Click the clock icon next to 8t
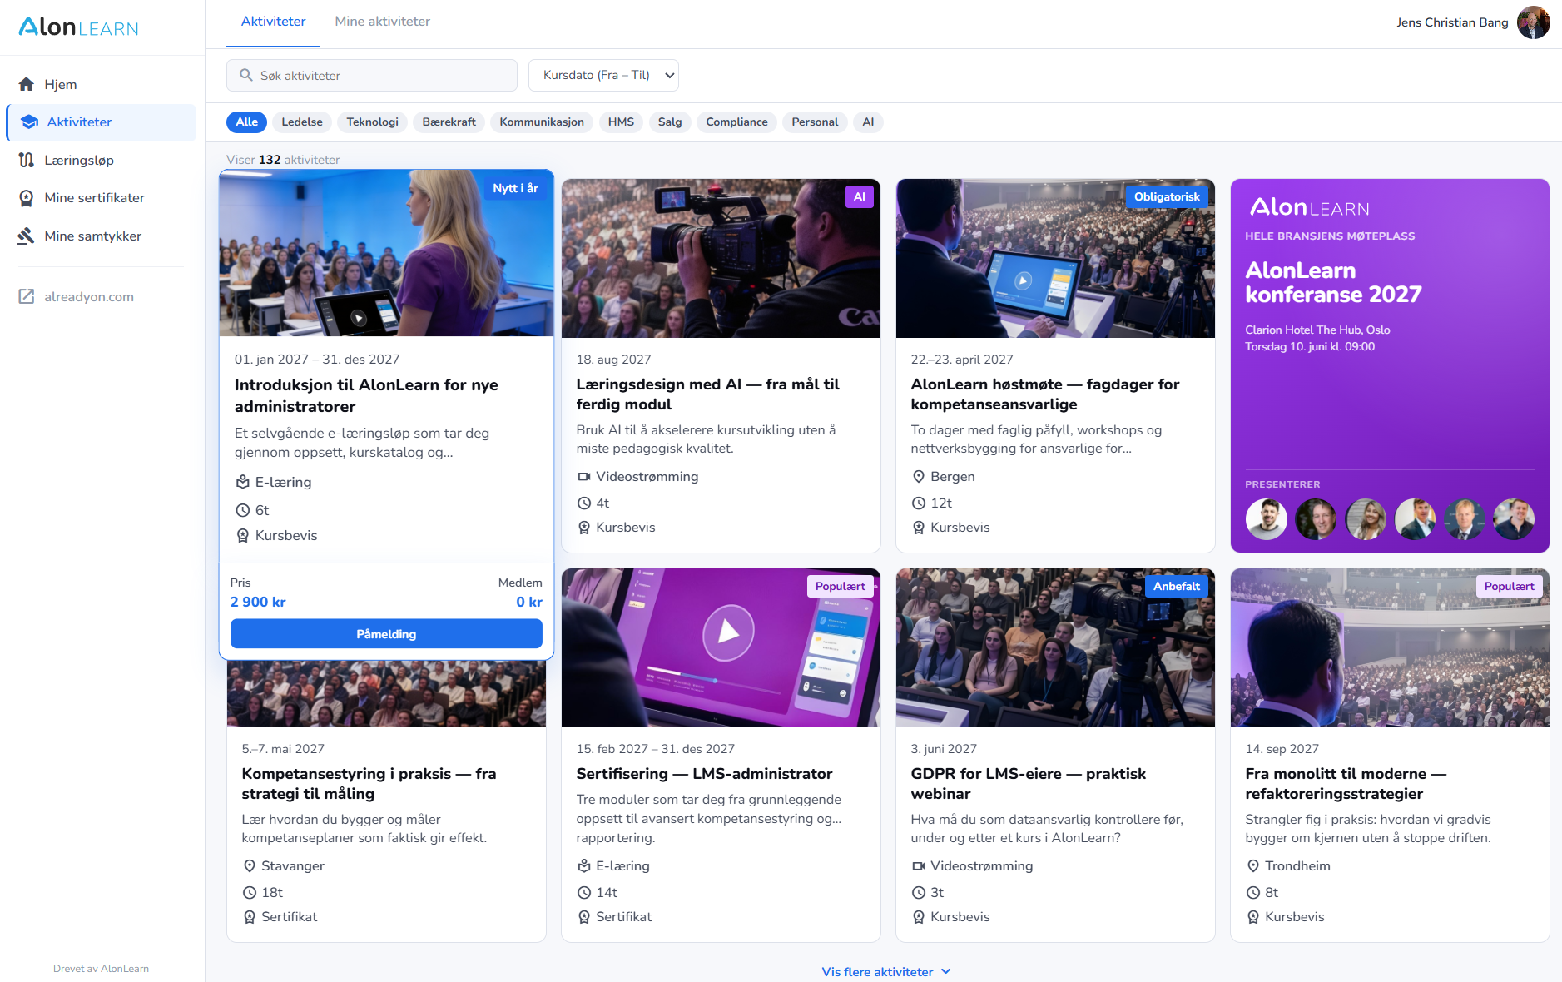 click(1253, 893)
